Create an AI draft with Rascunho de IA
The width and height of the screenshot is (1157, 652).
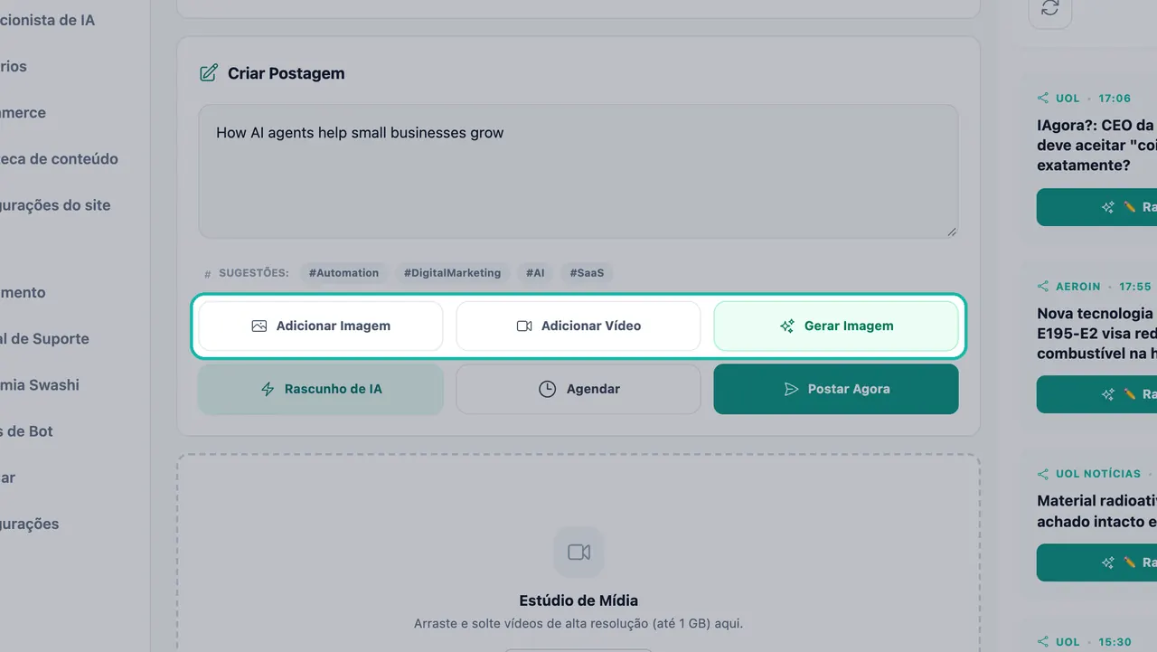[x=321, y=389]
